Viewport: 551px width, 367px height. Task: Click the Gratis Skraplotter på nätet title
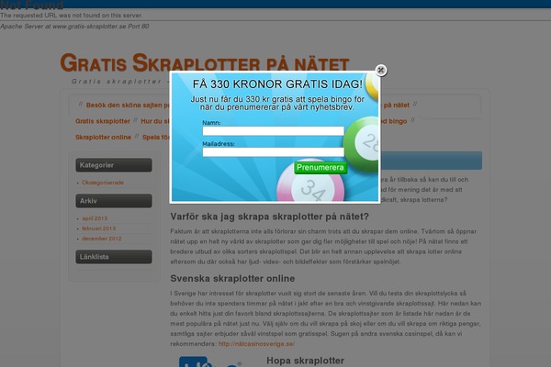pos(205,62)
